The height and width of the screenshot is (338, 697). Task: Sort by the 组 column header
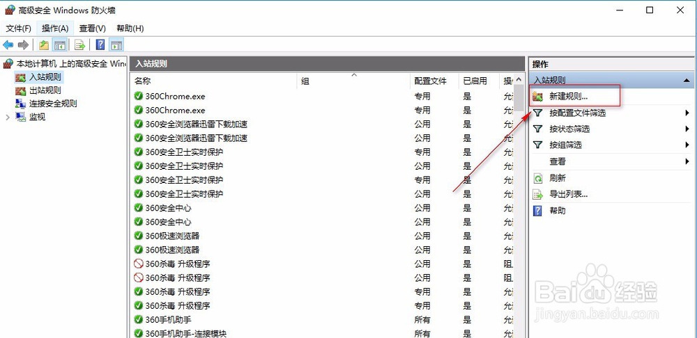[x=353, y=81]
